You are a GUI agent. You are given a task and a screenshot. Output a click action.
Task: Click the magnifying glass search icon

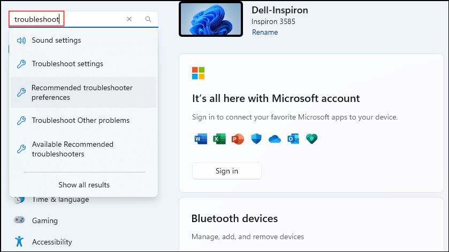pyautogui.click(x=148, y=19)
